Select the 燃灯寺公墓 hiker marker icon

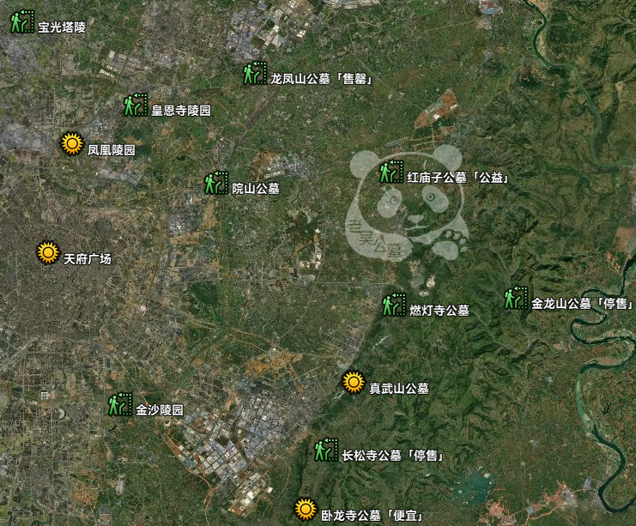point(393,305)
